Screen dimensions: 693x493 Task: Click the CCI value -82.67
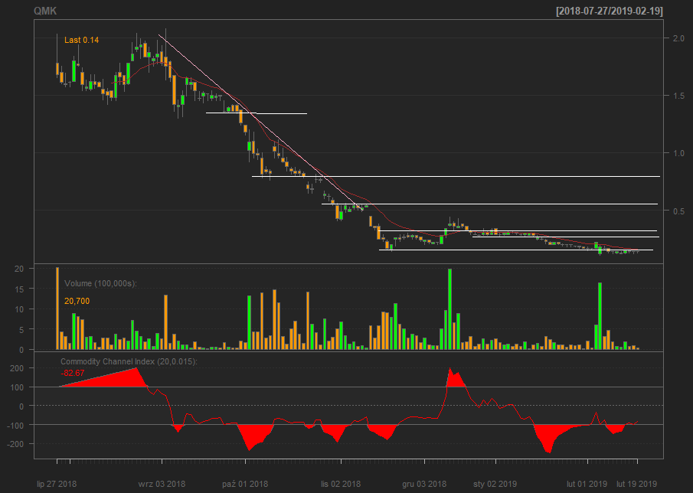pyautogui.click(x=73, y=373)
